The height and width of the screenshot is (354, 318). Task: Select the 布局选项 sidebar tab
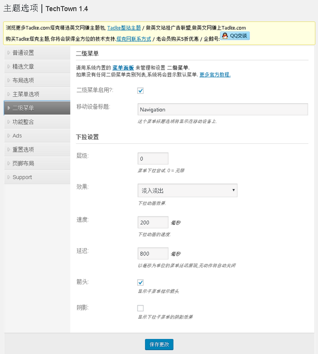tap(37, 81)
